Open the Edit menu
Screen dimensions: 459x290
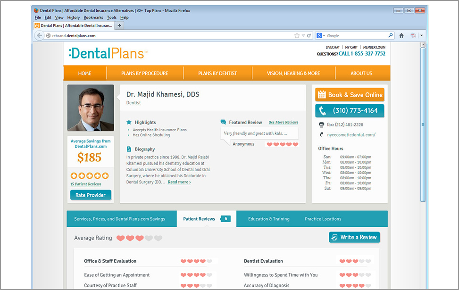click(48, 17)
